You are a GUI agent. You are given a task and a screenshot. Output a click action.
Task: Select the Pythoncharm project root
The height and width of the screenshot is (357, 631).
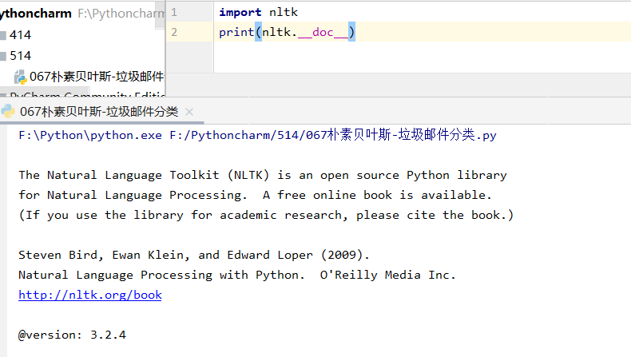[35, 14]
